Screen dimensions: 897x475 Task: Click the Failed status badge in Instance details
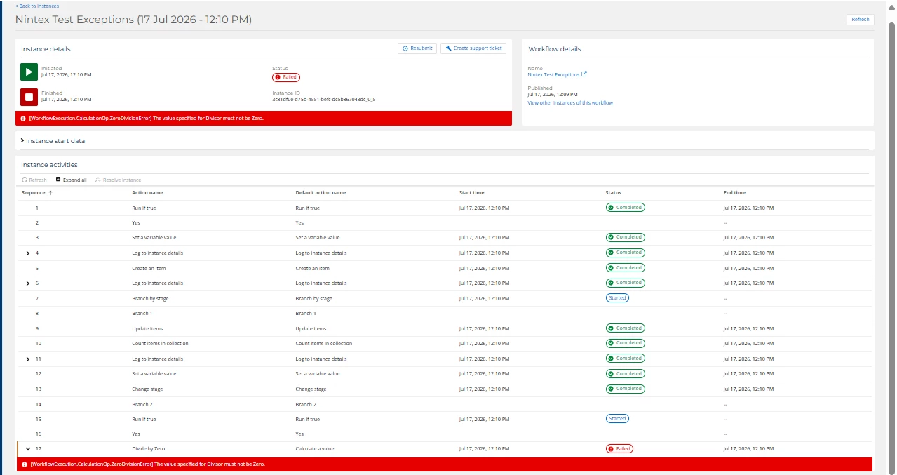286,77
